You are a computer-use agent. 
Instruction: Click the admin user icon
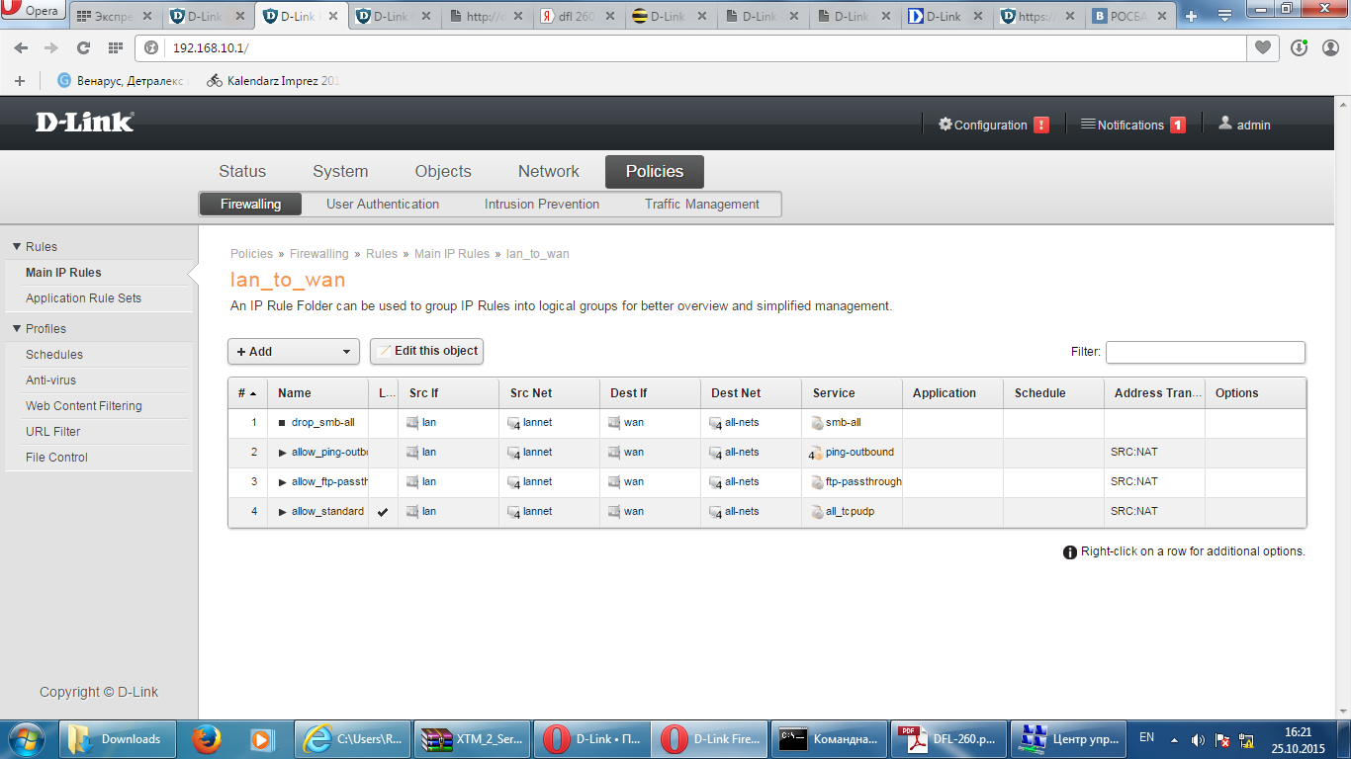pyautogui.click(x=1225, y=124)
